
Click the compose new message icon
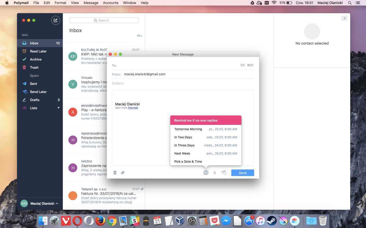point(55,20)
